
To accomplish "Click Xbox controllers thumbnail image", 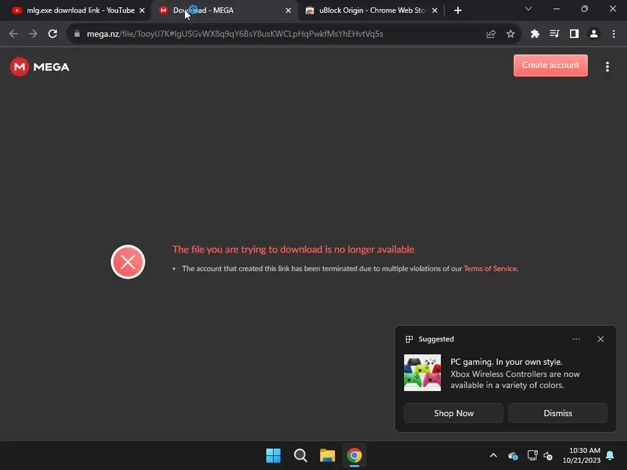I will click(422, 373).
